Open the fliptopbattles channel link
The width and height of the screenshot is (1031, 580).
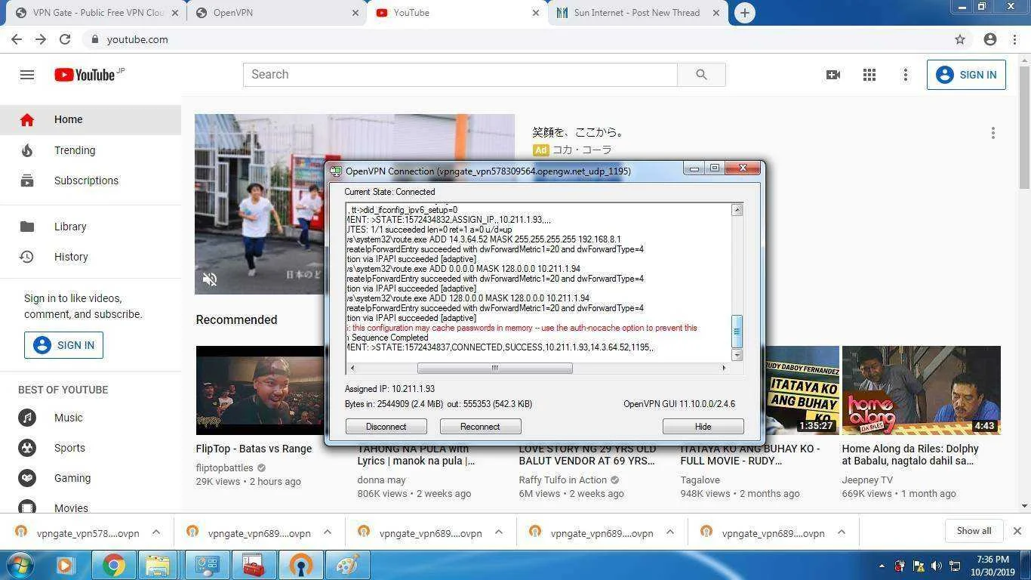tap(224, 467)
